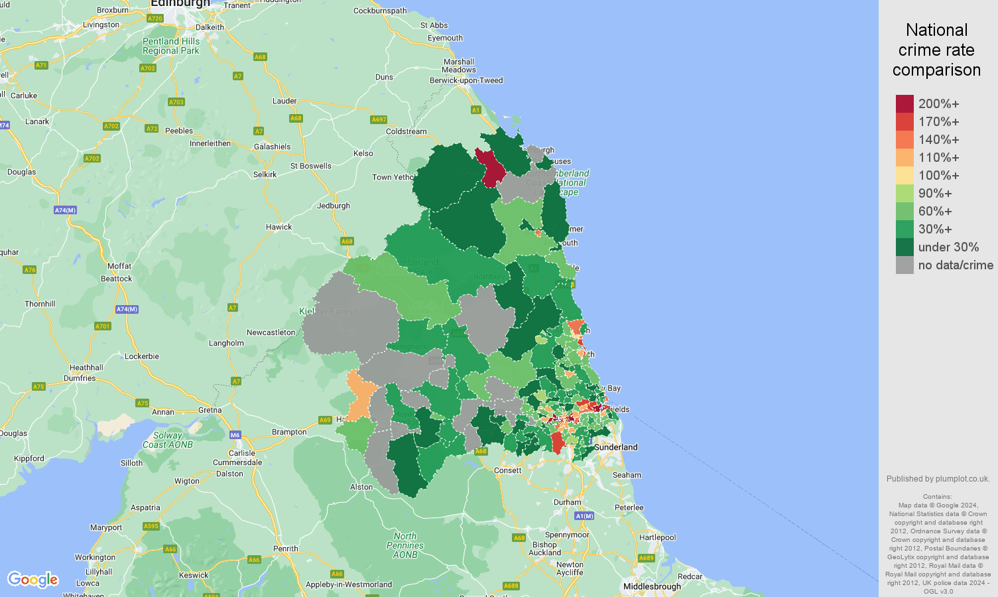Click the A68 road shield near Jedburgh
Screen dimensions: 998x597
click(347, 241)
